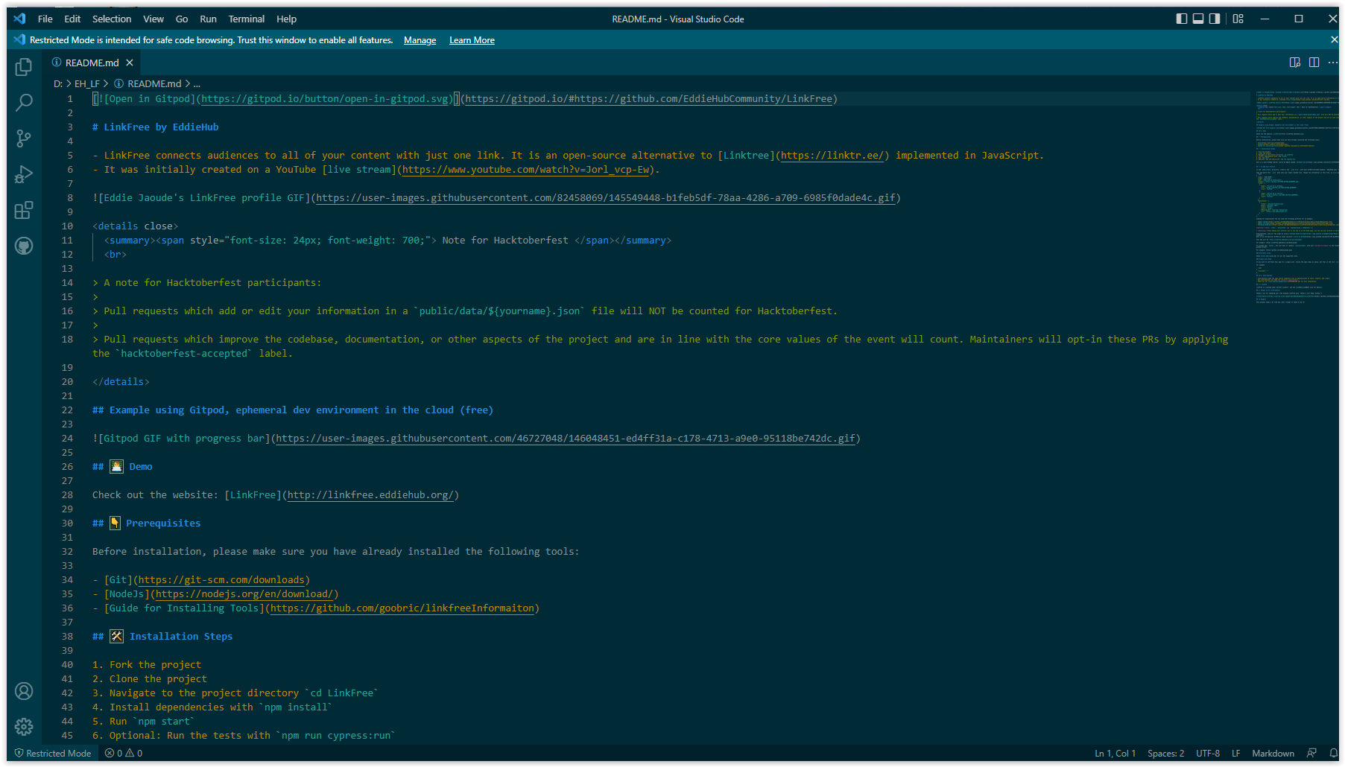The height and width of the screenshot is (767, 1345).
Task: Click Manage in the Restricted Mode banner
Action: (x=420, y=39)
